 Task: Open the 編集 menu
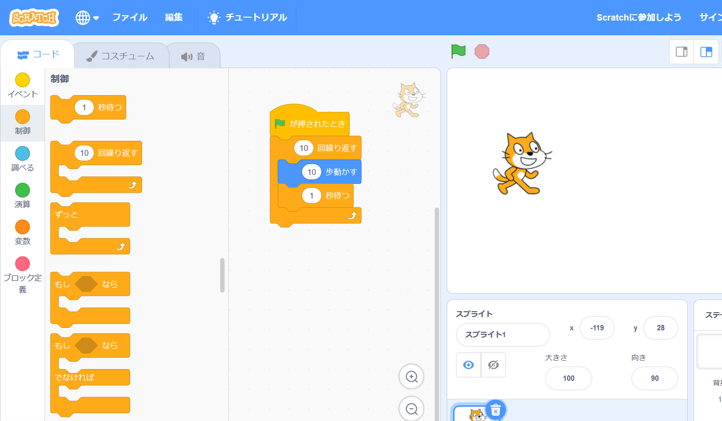(x=173, y=18)
